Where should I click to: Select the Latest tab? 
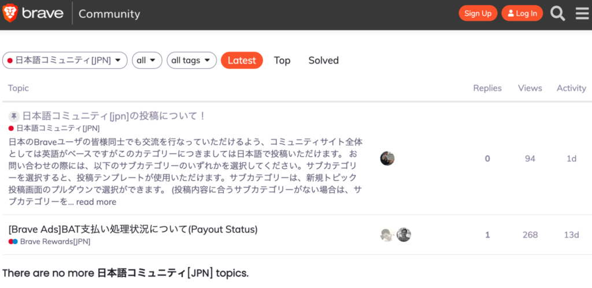click(x=242, y=60)
